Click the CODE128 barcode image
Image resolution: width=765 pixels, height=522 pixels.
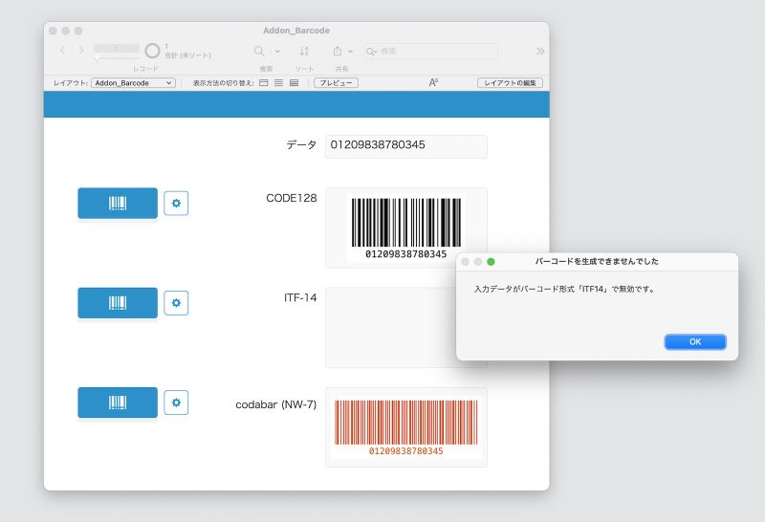coord(405,228)
